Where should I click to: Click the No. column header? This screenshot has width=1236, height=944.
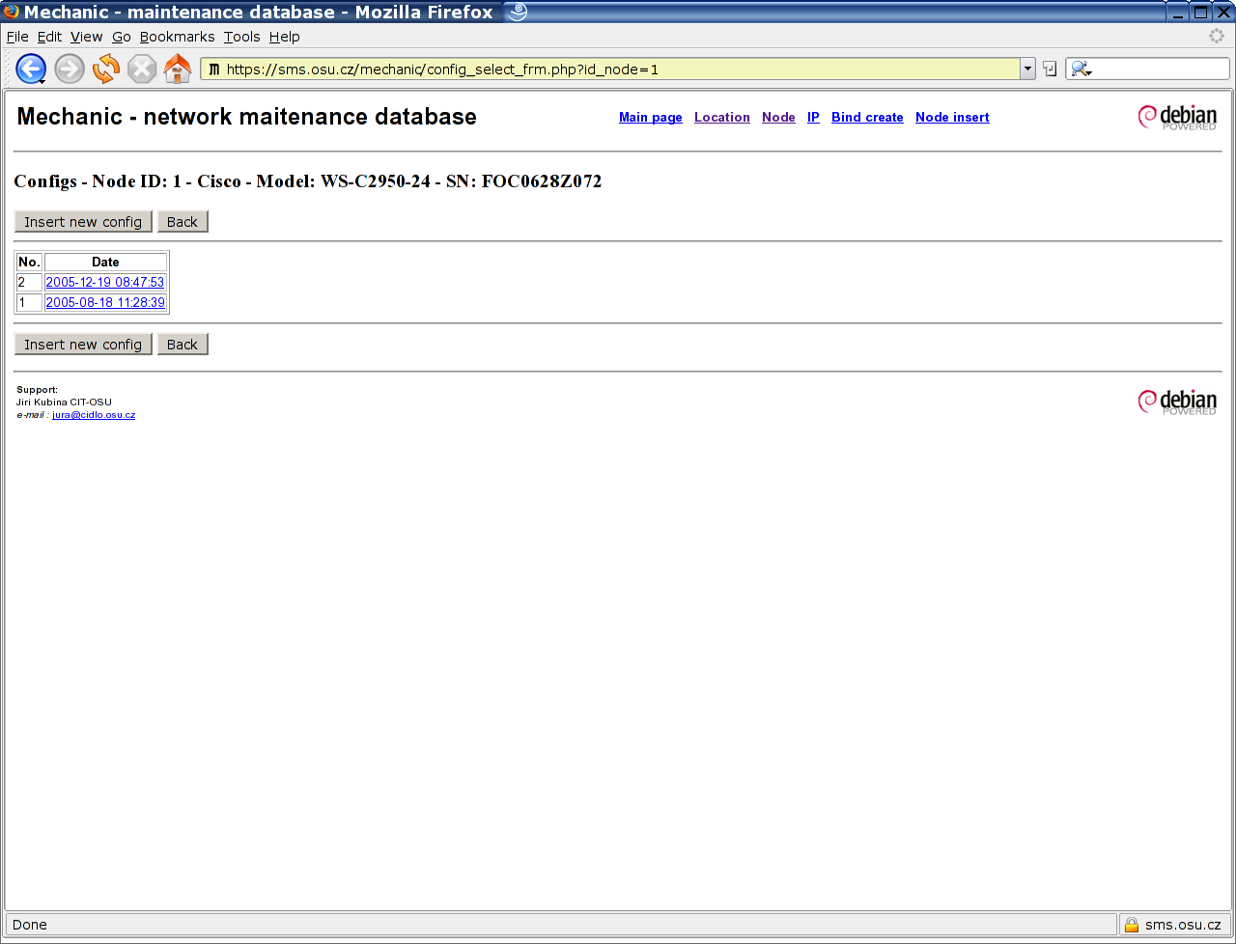pyautogui.click(x=29, y=263)
